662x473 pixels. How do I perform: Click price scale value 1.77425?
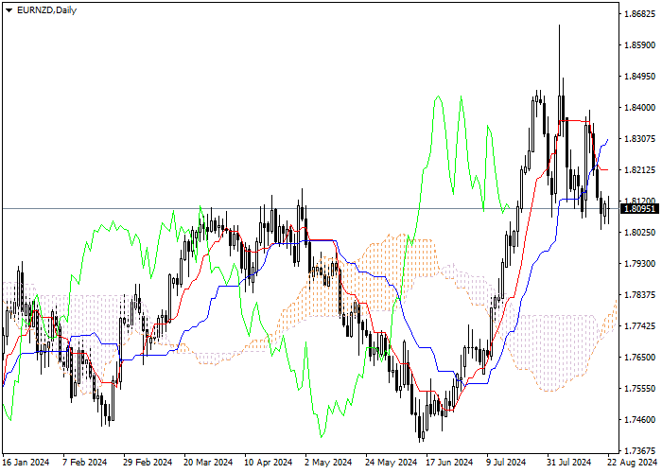(x=640, y=326)
